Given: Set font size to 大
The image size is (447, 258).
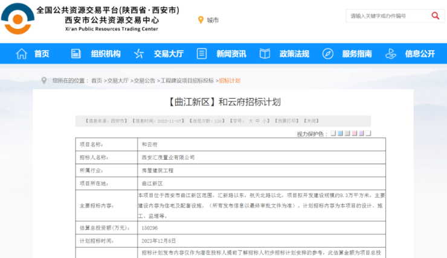Looking at the screenshot, I should pos(251,121).
